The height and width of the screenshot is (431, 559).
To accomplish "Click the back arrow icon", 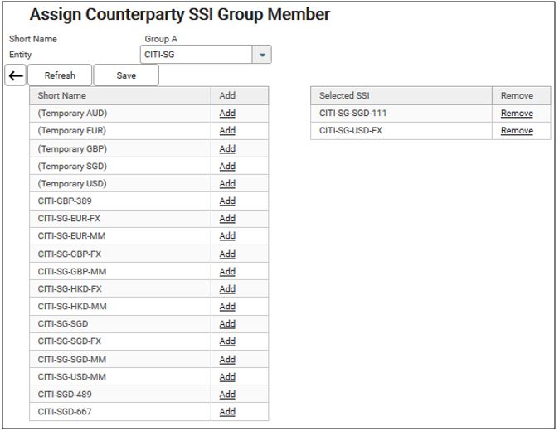I will click(15, 75).
